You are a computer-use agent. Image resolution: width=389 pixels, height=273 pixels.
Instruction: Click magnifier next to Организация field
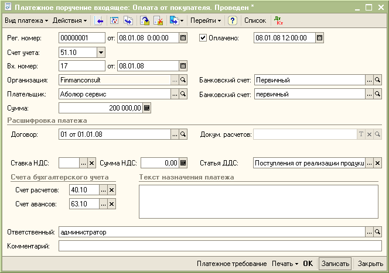click(183, 80)
